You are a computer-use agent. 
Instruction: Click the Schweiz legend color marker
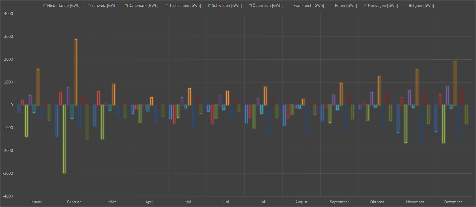[89, 6]
